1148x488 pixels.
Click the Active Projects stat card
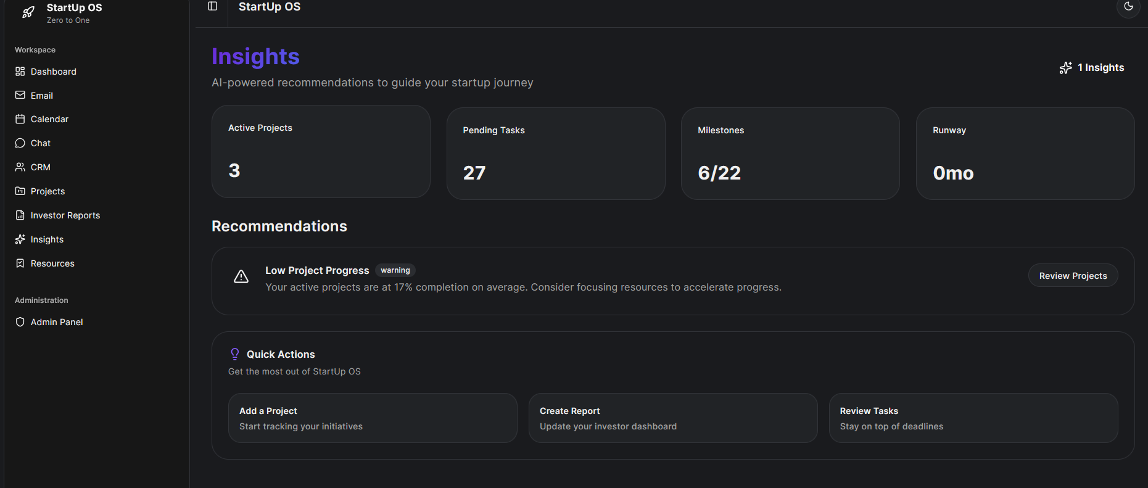(x=321, y=151)
